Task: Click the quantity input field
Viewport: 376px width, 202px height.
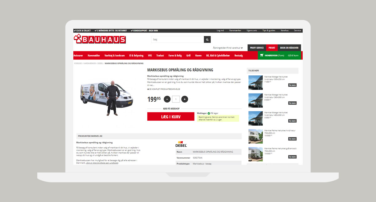Action: coord(176,99)
